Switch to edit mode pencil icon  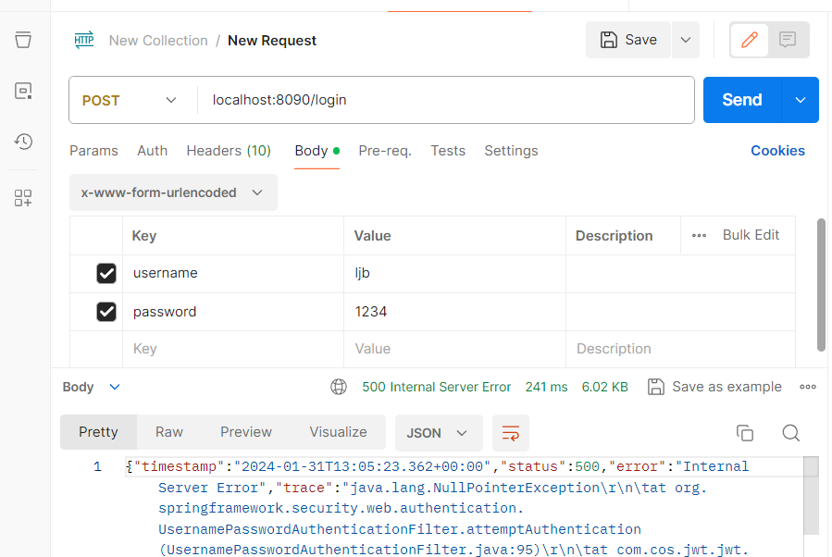point(750,40)
